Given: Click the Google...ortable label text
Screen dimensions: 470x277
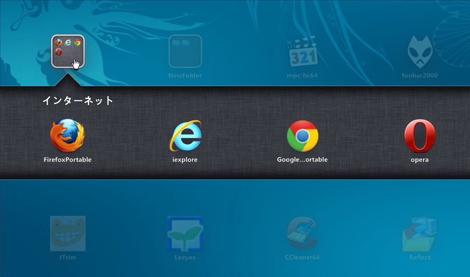Looking at the screenshot, I should point(302,159).
